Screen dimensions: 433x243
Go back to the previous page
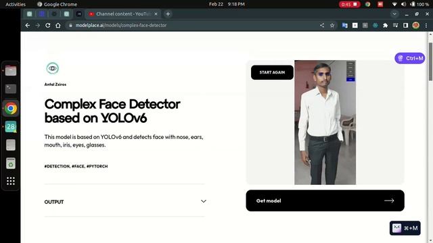click(x=28, y=26)
